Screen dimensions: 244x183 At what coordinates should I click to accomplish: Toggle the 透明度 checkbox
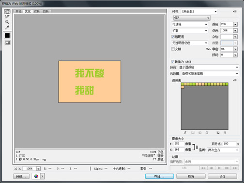click(x=173, y=37)
